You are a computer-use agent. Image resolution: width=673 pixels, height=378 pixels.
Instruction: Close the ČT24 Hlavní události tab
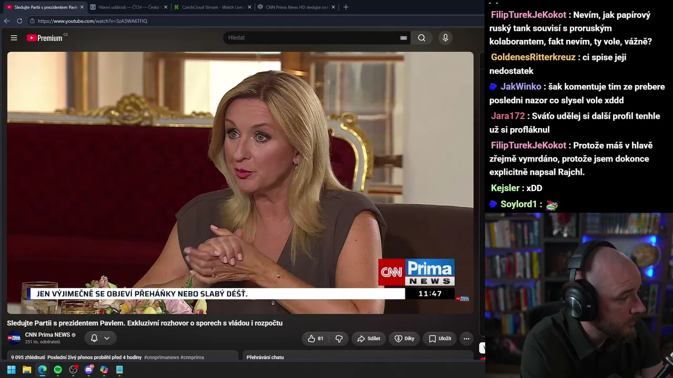(x=166, y=7)
